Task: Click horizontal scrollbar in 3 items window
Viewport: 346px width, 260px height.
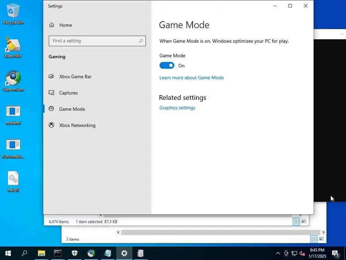Action: pos(221,232)
